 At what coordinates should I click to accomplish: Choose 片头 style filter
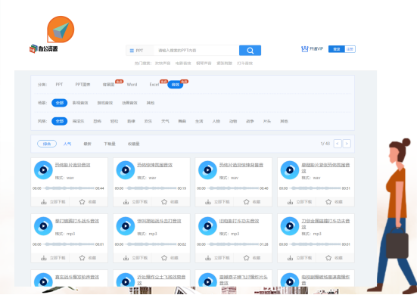tap(267, 121)
